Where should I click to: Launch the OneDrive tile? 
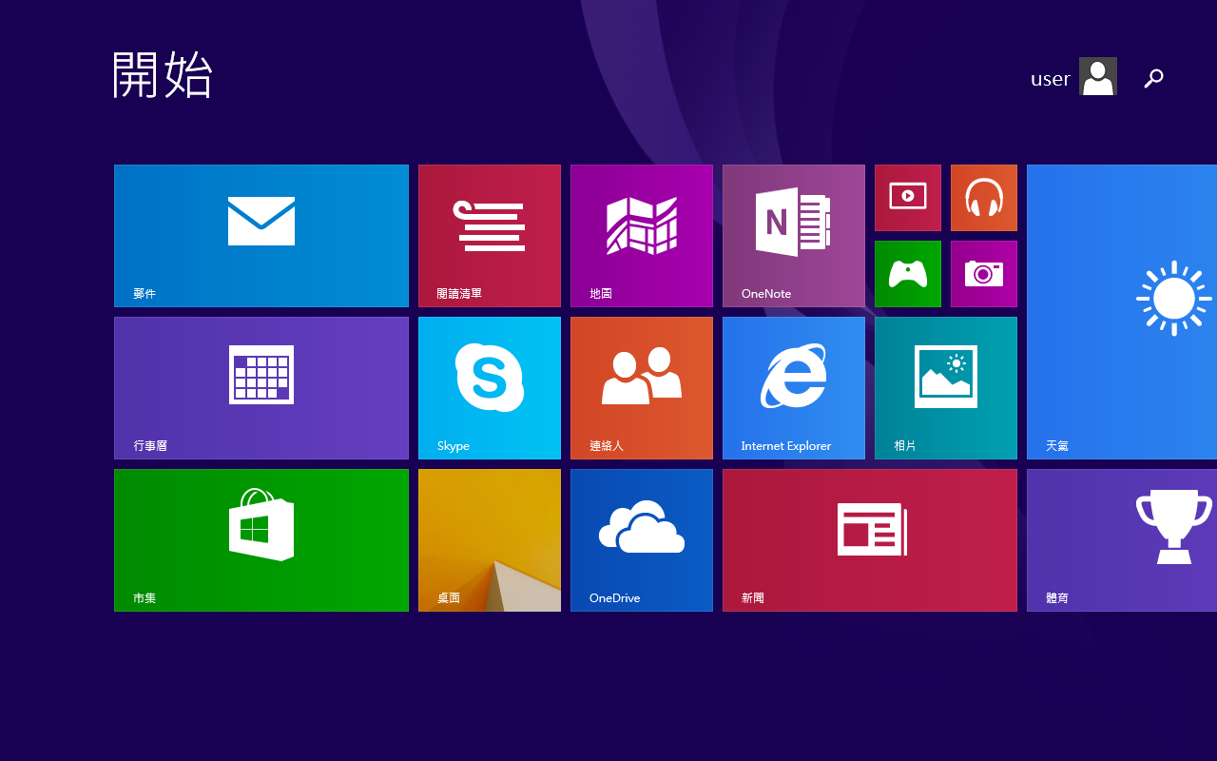[x=642, y=540]
